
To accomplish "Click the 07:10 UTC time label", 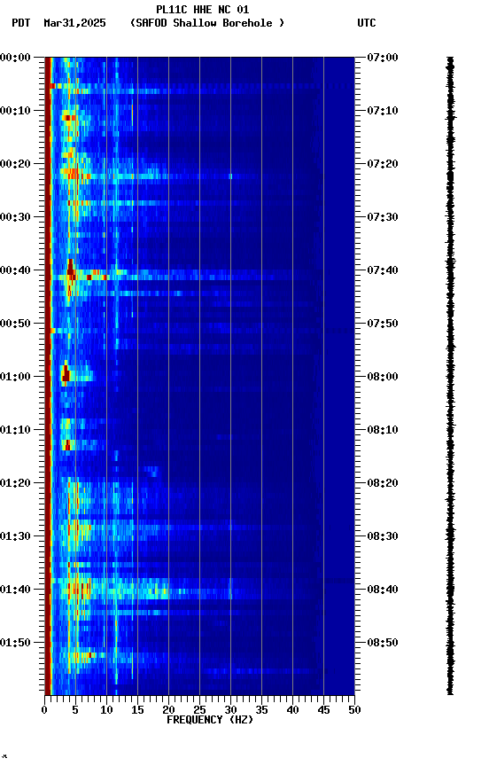I will (x=383, y=111).
